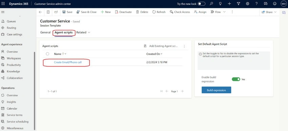Click the Assign command

[200, 12]
